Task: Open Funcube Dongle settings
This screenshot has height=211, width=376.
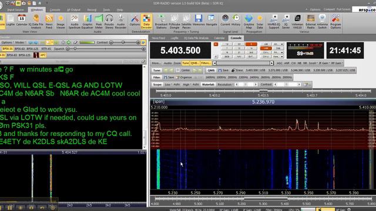Action: pyautogui.click(x=174, y=21)
